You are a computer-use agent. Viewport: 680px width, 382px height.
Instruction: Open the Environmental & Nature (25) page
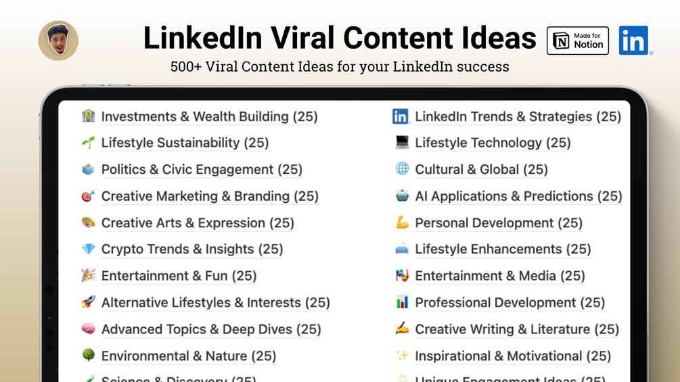(x=189, y=356)
